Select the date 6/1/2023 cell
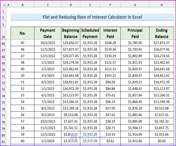The image size is (176, 146). coord(48,95)
